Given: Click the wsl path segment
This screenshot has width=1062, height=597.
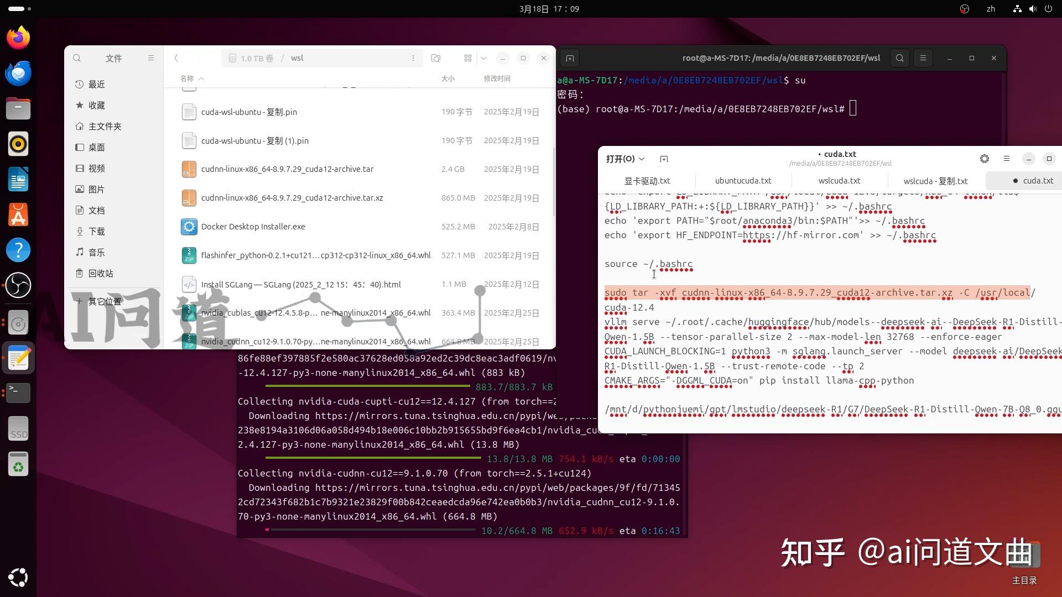Looking at the screenshot, I should [297, 58].
